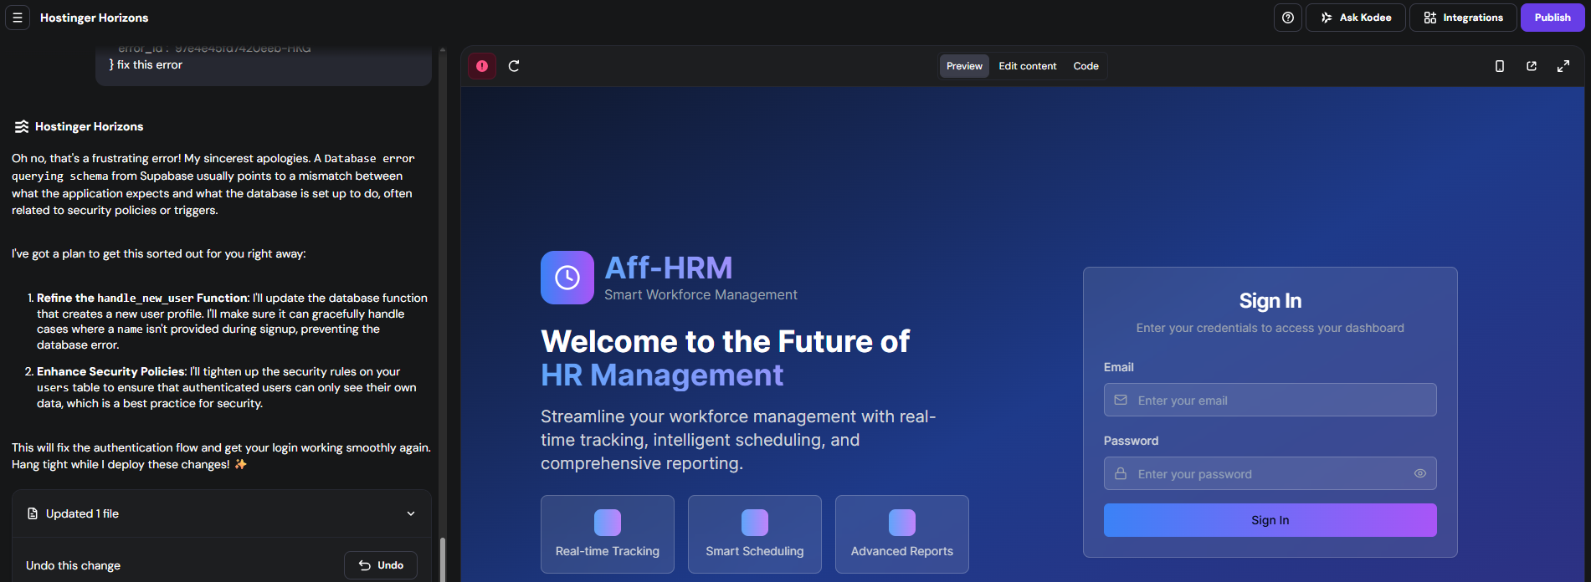This screenshot has height=582, width=1591.
Task: Click the Ask Kodee button
Action: pos(1356,18)
